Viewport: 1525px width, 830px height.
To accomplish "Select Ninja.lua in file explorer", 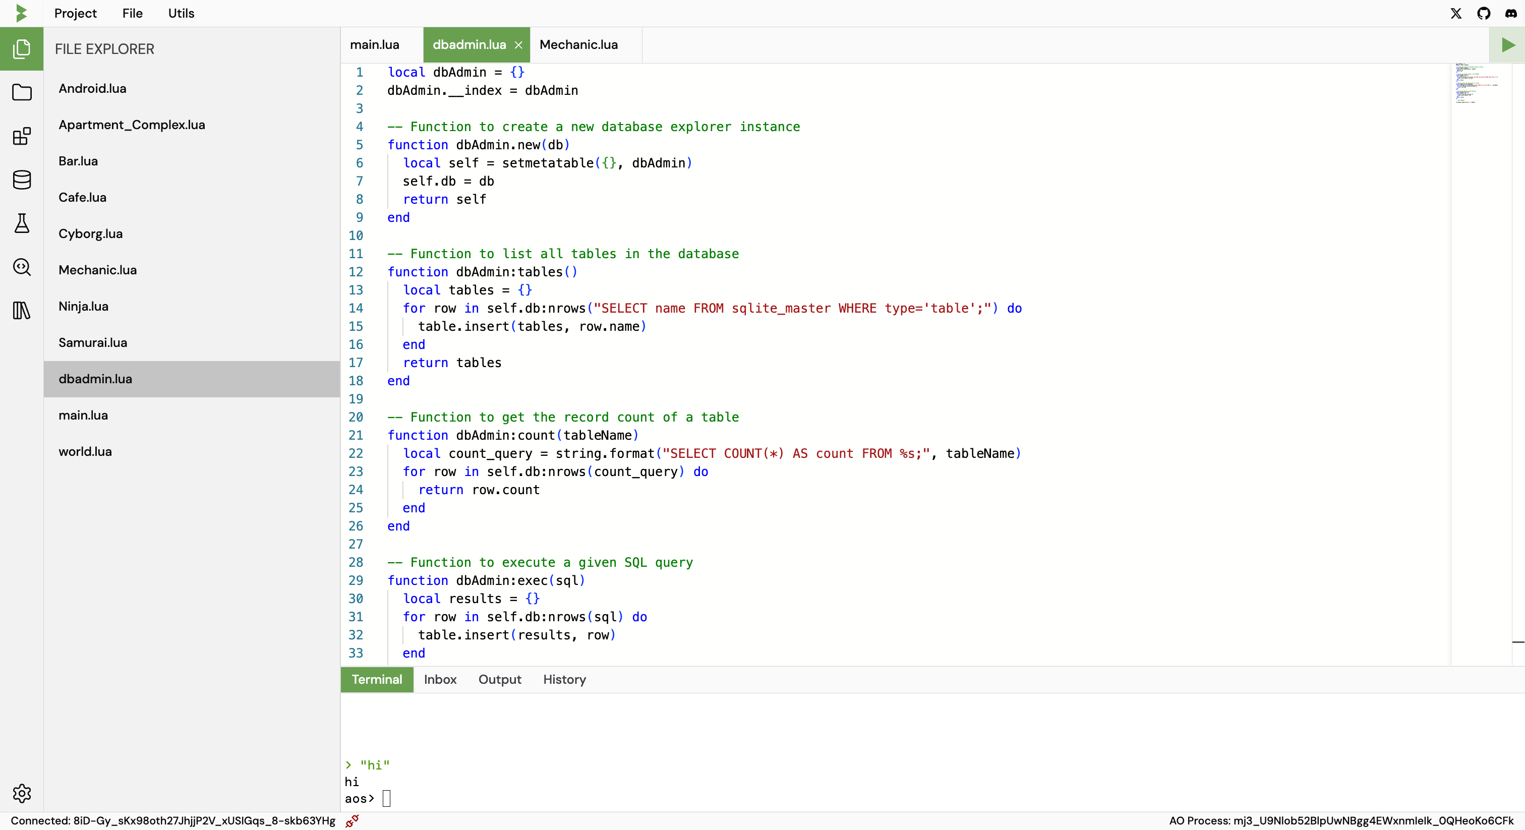I will 84,306.
